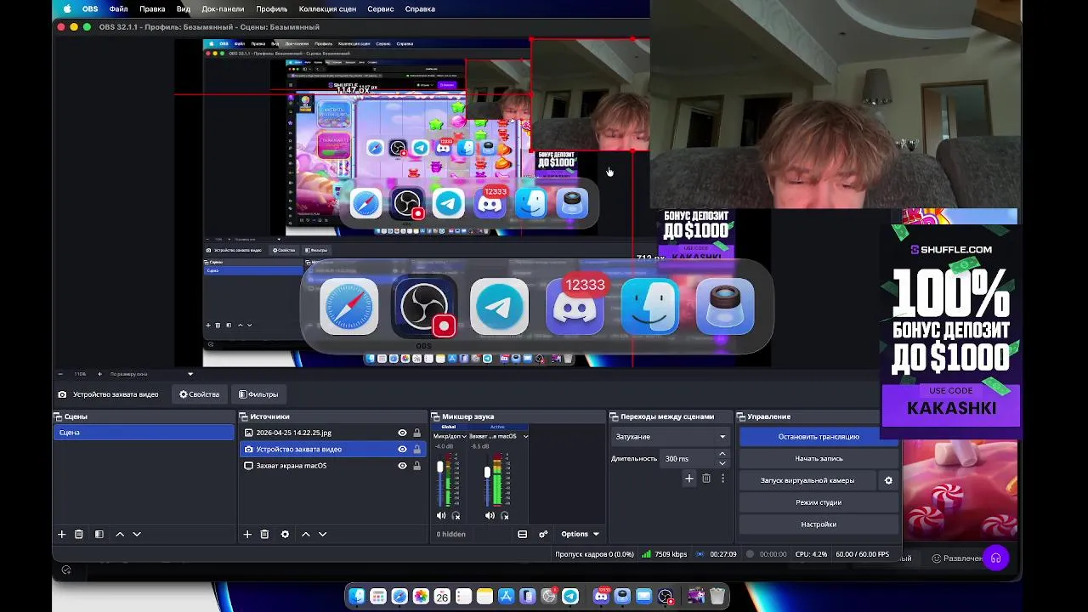This screenshot has width=1088, height=612.
Task: Open the mixer Options dropdown
Action: [x=580, y=534]
